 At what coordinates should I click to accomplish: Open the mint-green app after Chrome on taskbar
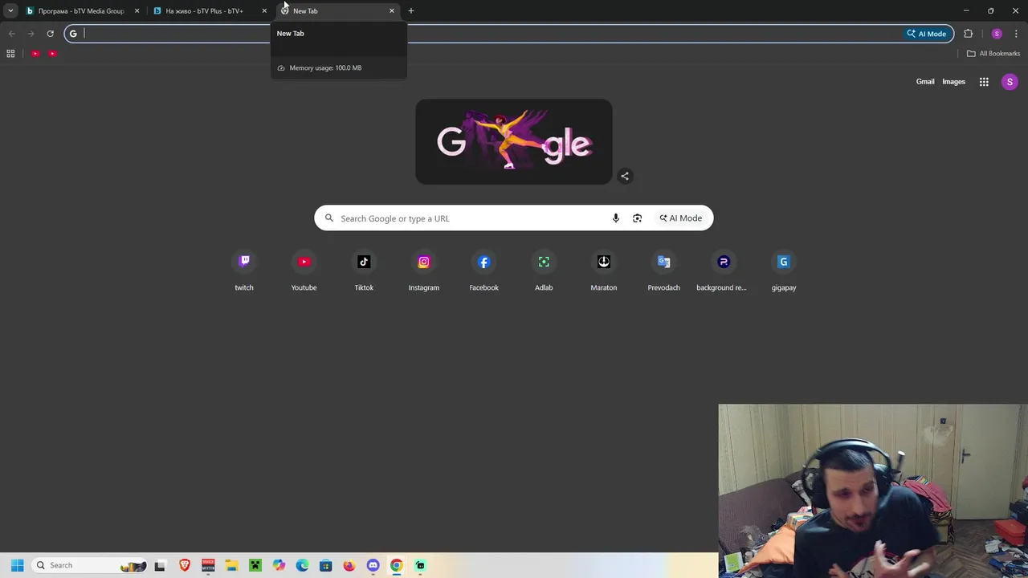[420, 565]
